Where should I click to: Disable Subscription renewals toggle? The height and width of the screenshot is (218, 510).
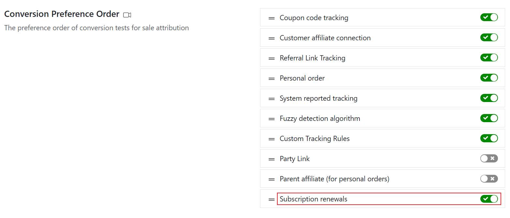click(489, 199)
